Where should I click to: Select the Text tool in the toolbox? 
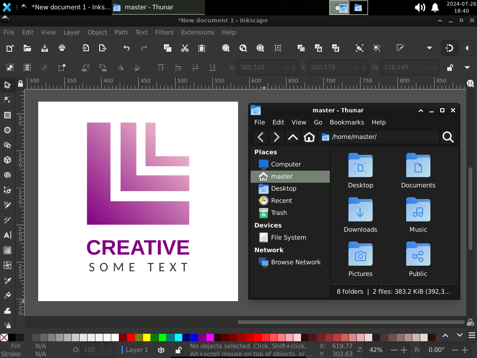tap(7, 235)
